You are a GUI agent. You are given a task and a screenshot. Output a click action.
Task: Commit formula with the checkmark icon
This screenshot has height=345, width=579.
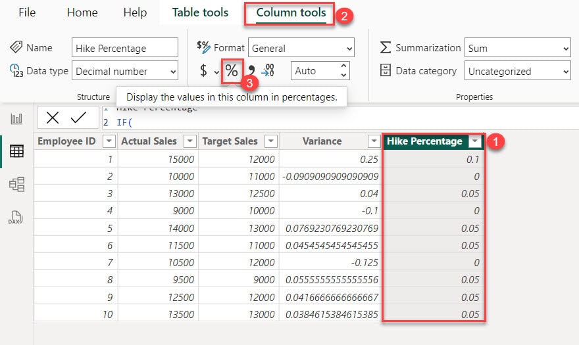(79, 118)
